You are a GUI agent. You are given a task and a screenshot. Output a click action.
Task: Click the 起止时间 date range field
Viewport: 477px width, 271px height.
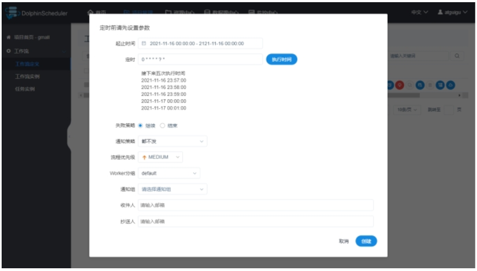[x=200, y=43]
